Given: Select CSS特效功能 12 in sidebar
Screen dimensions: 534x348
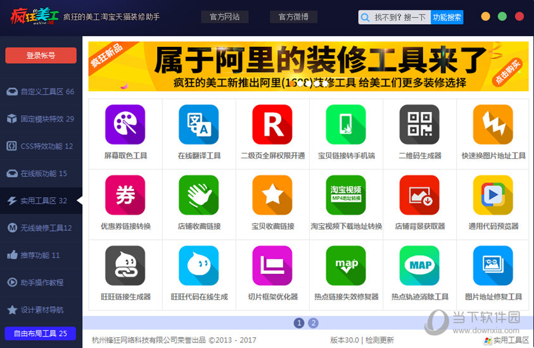Looking at the screenshot, I should click(41, 146).
